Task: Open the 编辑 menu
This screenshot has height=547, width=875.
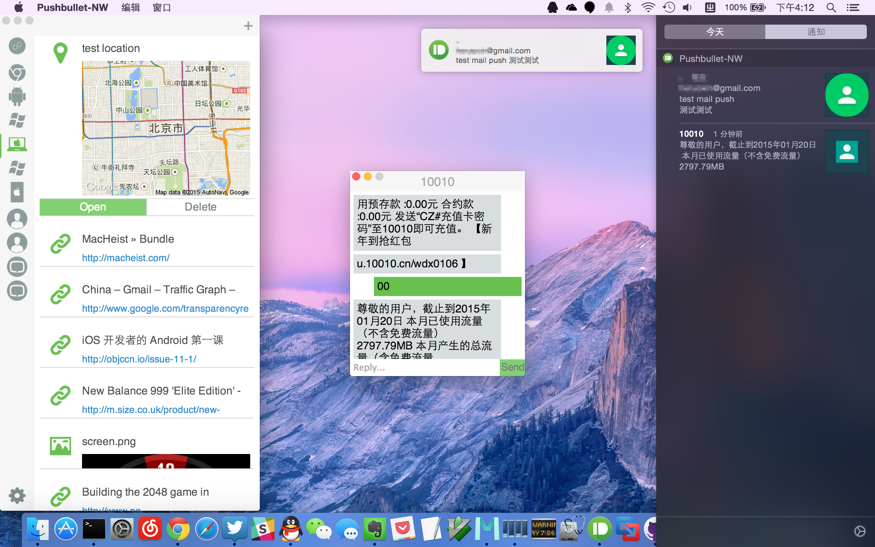Action: tap(131, 8)
